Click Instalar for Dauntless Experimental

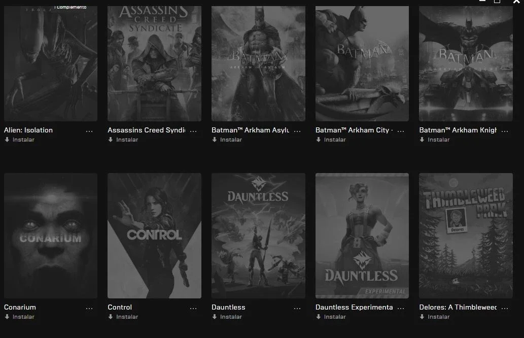point(335,317)
